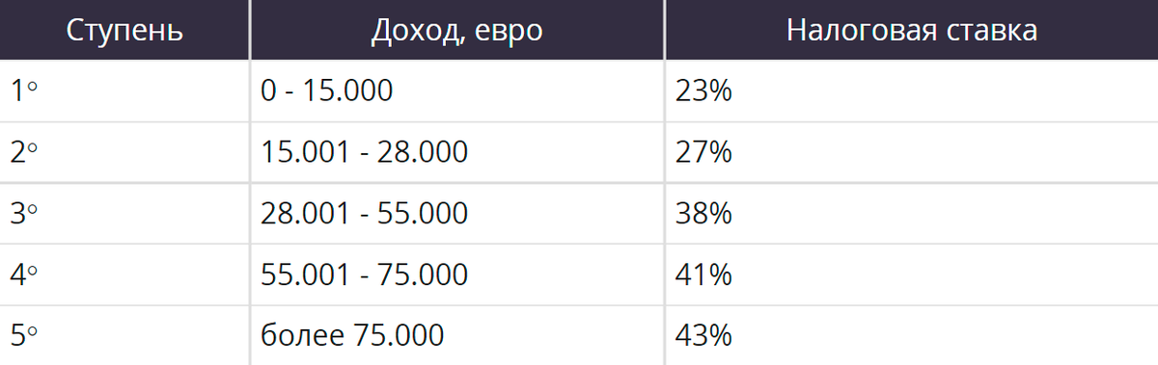
Task: Click the 28.001 - 55.000 income cell
Action: pos(456,213)
